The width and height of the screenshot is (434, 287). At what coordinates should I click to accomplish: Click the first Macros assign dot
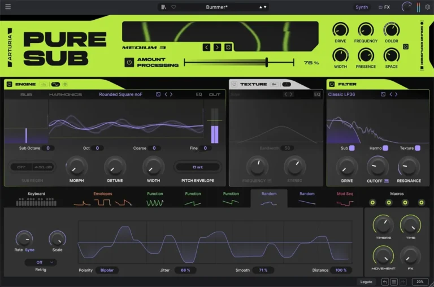(x=372, y=203)
